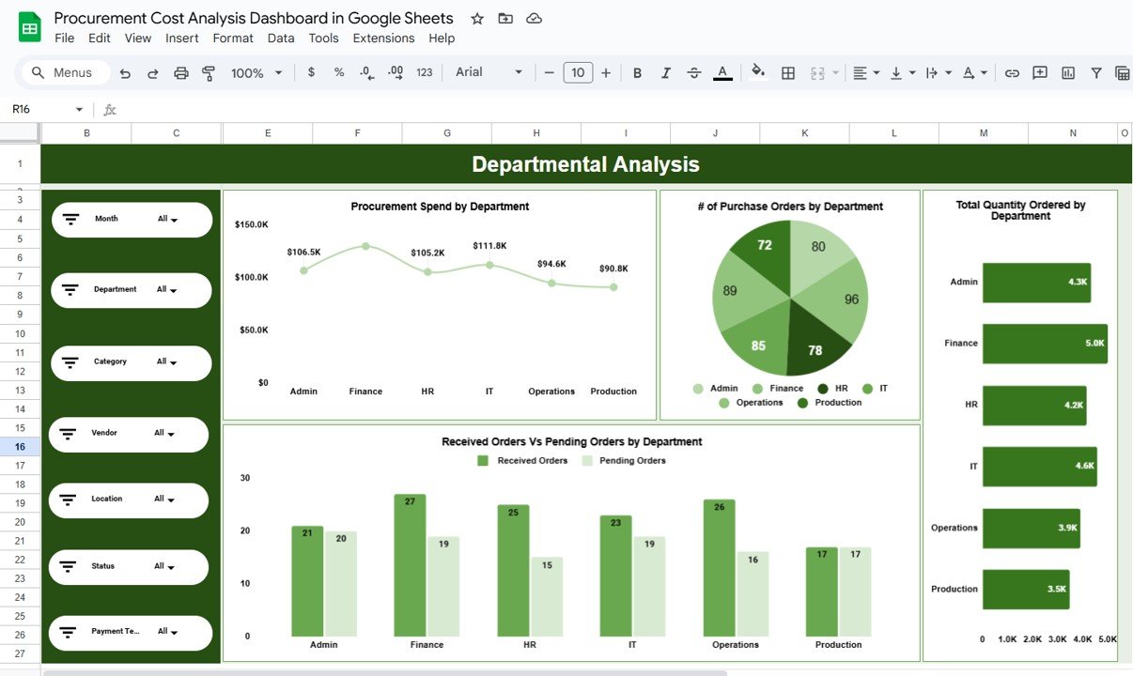The image size is (1133, 676).
Task: Expand the horizontal alignment options
Action: point(875,72)
